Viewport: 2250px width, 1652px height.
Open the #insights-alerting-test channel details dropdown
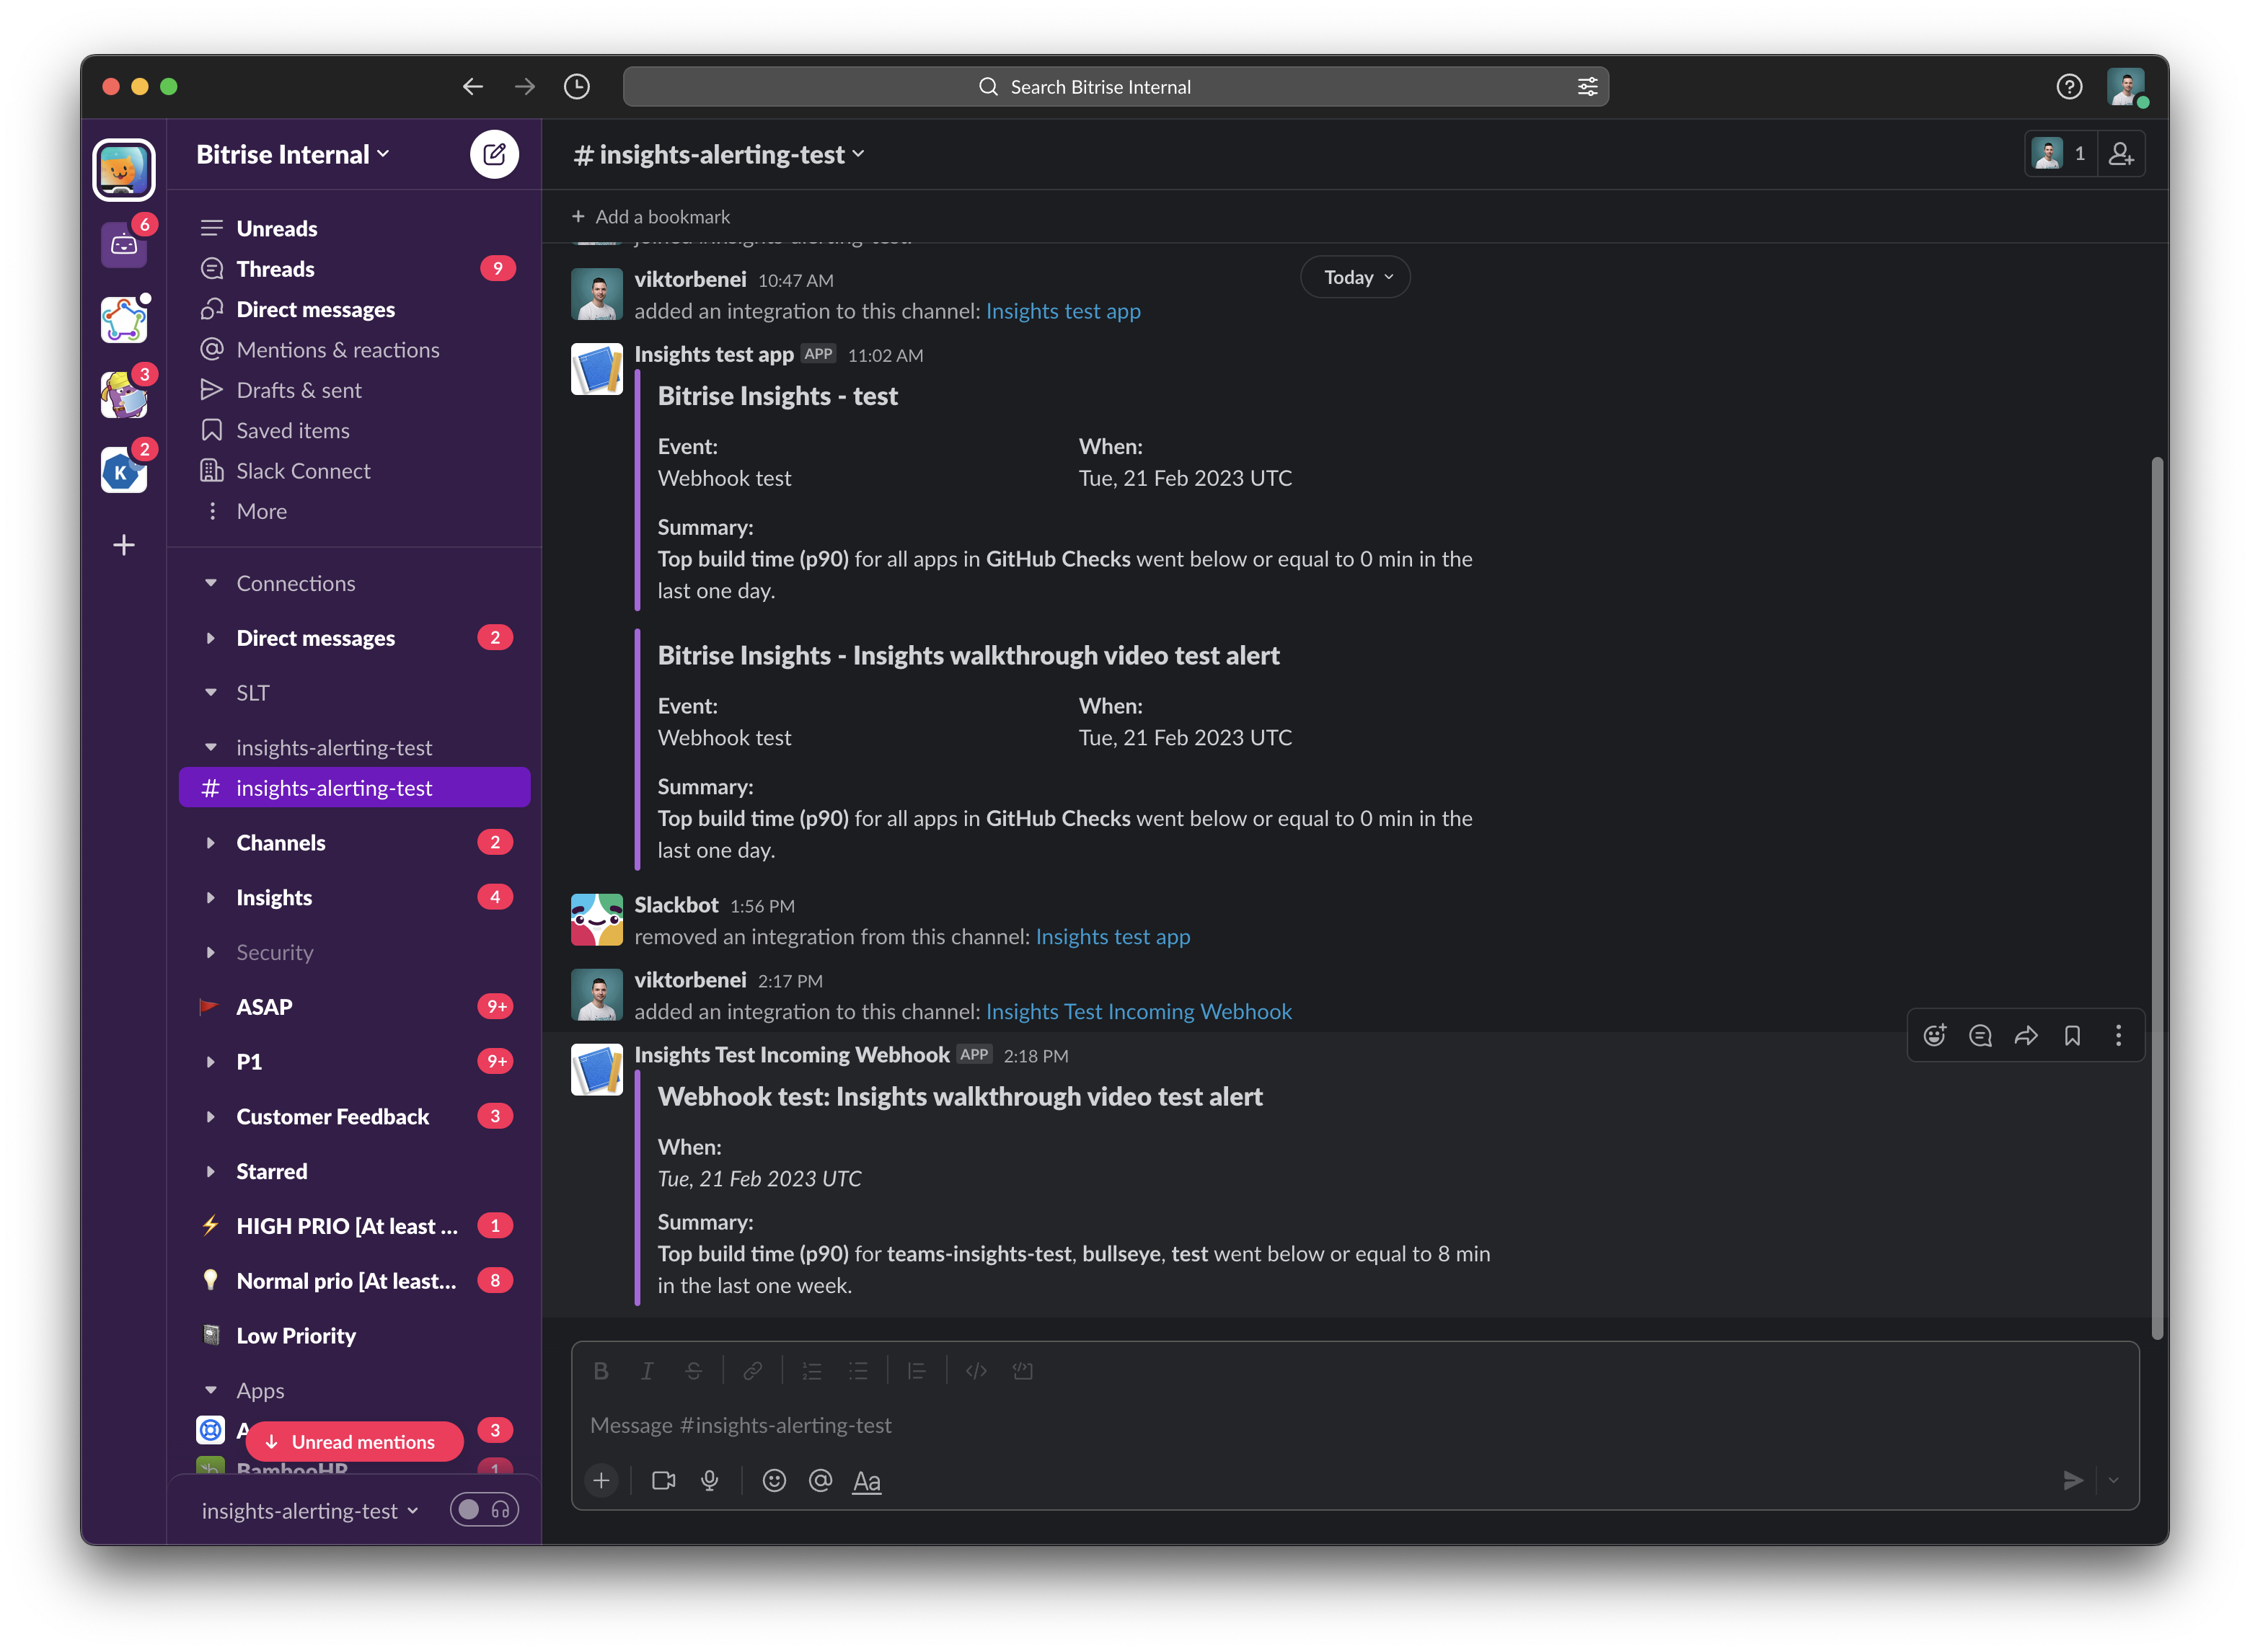718,154
